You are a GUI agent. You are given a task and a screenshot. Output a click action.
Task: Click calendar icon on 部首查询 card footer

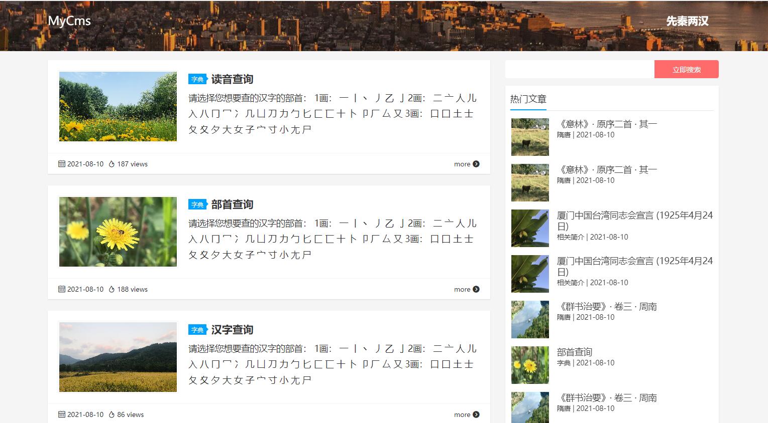click(x=62, y=289)
